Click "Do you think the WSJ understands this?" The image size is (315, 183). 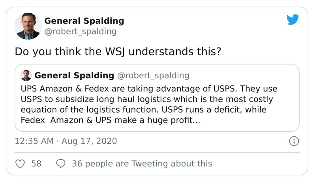(117, 52)
